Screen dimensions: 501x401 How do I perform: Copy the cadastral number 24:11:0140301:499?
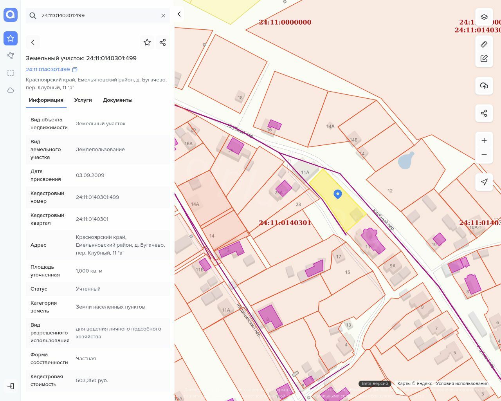point(75,70)
